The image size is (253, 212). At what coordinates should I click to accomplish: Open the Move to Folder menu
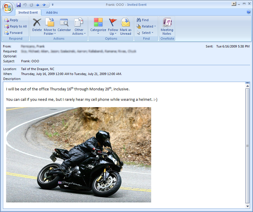click(x=50, y=26)
